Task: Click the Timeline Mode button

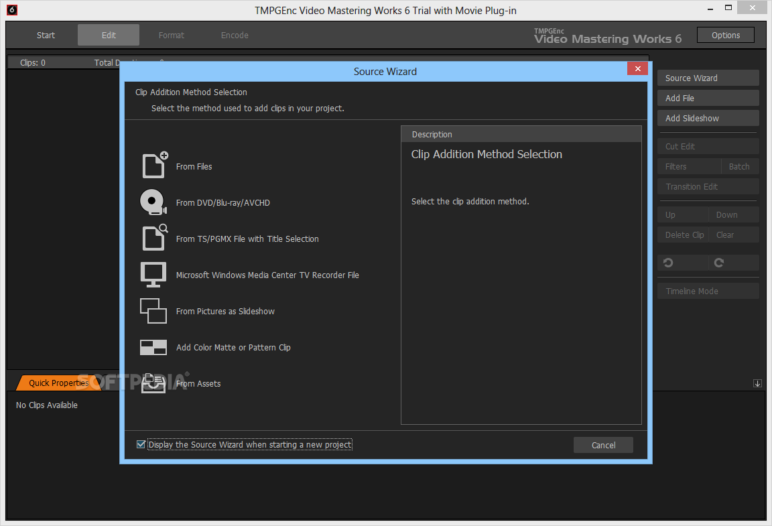Action: [x=708, y=291]
